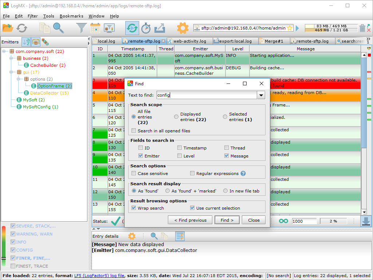Jump to the last entry with the blue download arrow
This screenshot has height=280, width=373.
coord(366,221)
